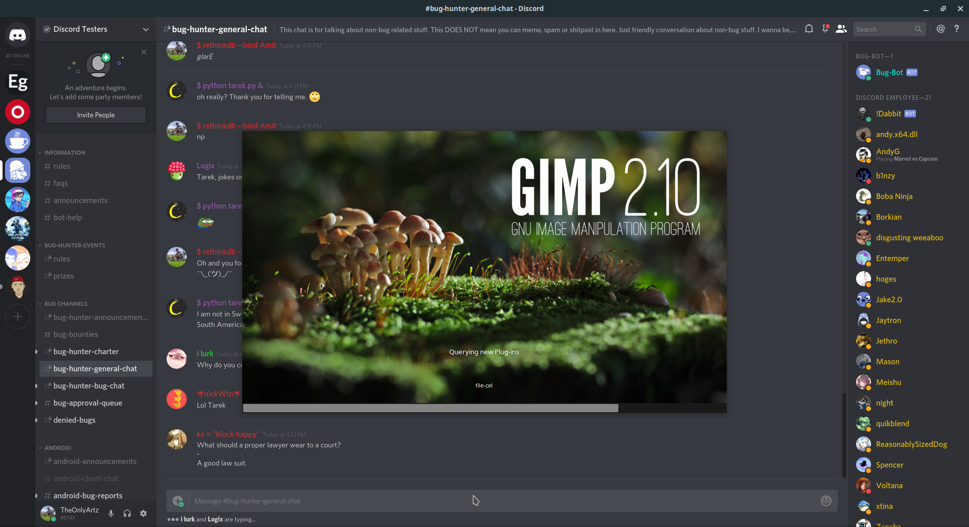Open the bug-hunter-bug-chat channel
This screenshot has width=969, height=527.
pyautogui.click(x=96, y=386)
